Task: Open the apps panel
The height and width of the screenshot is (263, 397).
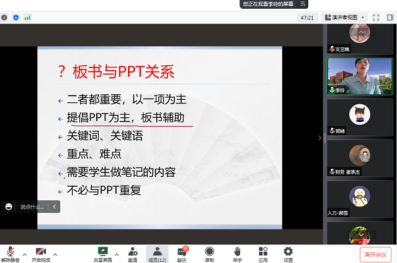Action: (x=263, y=254)
